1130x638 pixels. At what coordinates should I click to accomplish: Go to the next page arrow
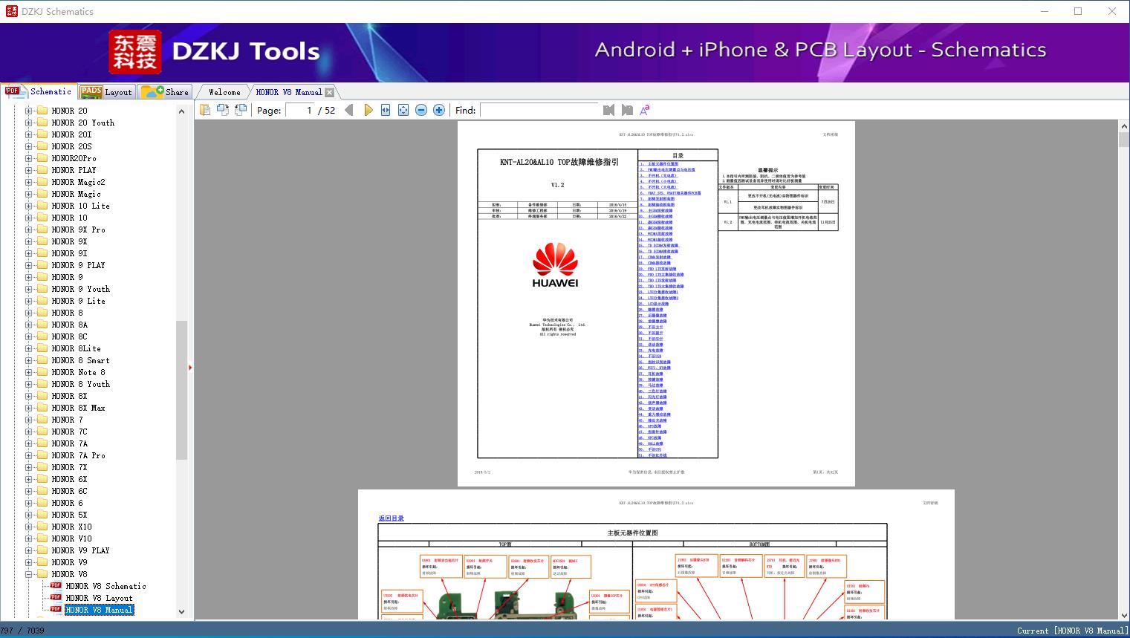[368, 110]
